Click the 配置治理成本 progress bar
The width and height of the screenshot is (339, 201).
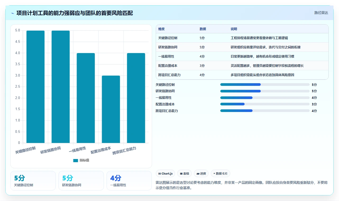[x=265, y=104]
